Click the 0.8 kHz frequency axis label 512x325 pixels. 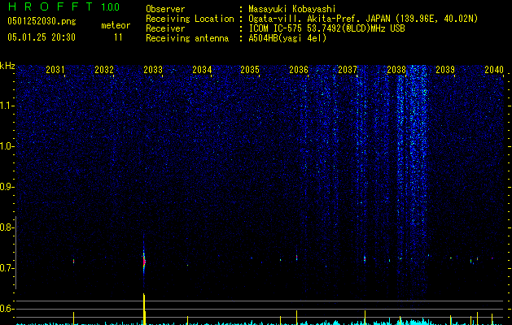tap(7, 227)
